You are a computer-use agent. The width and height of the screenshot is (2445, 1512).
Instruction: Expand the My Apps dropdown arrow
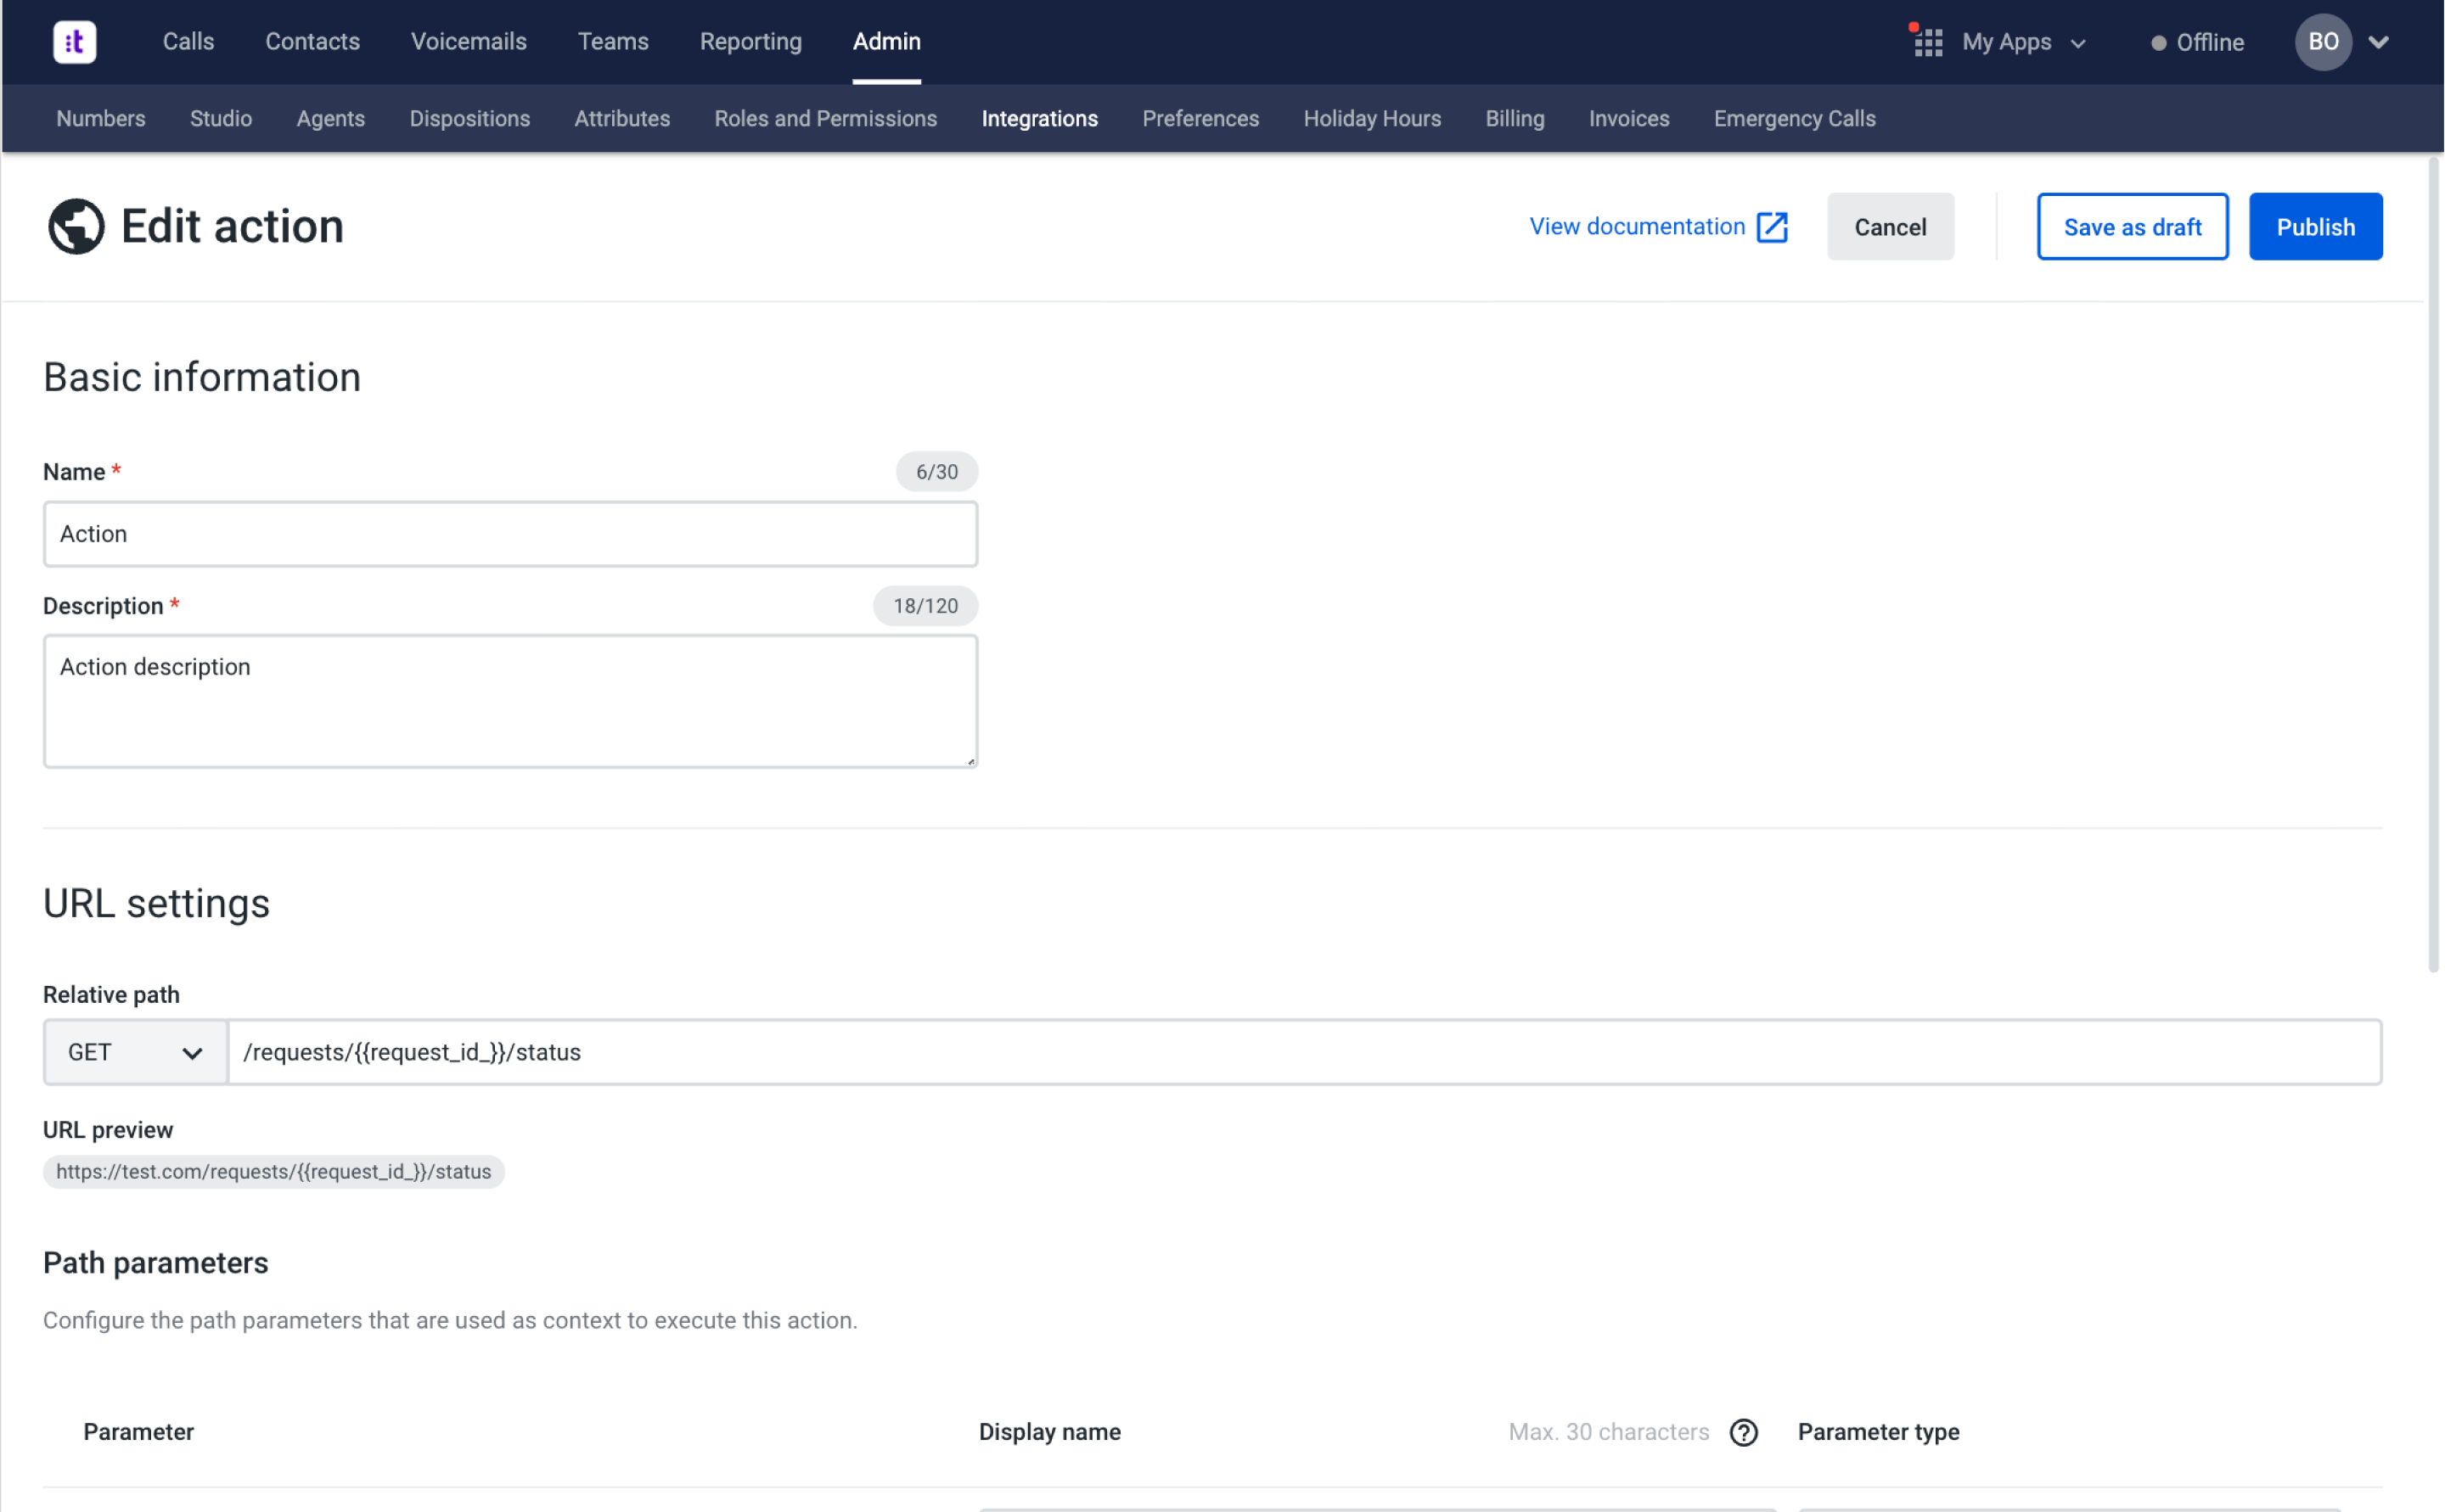pyautogui.click(x=2079, y=43)
